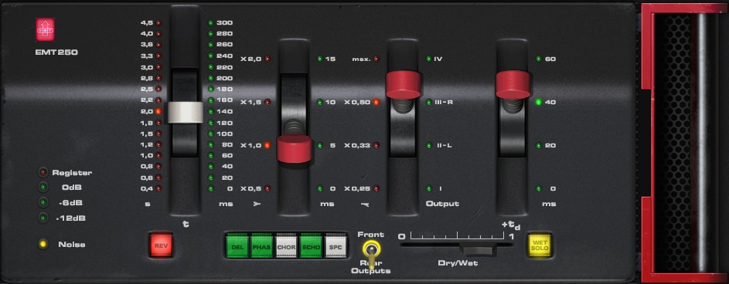Click the red-framed vent grille panel
Viewport: 729px width, 284px height.
pos(685,143)
